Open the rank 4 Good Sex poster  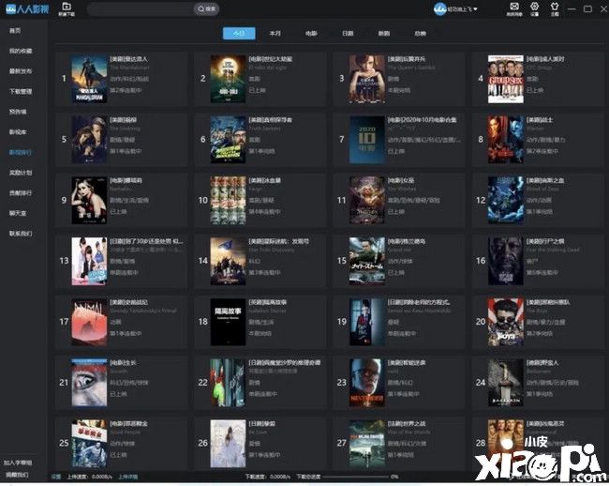[x=506, y=79]
